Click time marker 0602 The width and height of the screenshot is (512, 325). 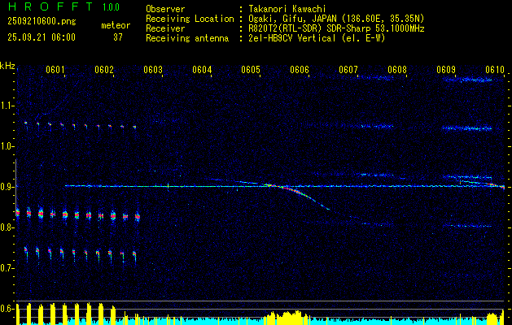pyautogui.click(x=104, y=69)
